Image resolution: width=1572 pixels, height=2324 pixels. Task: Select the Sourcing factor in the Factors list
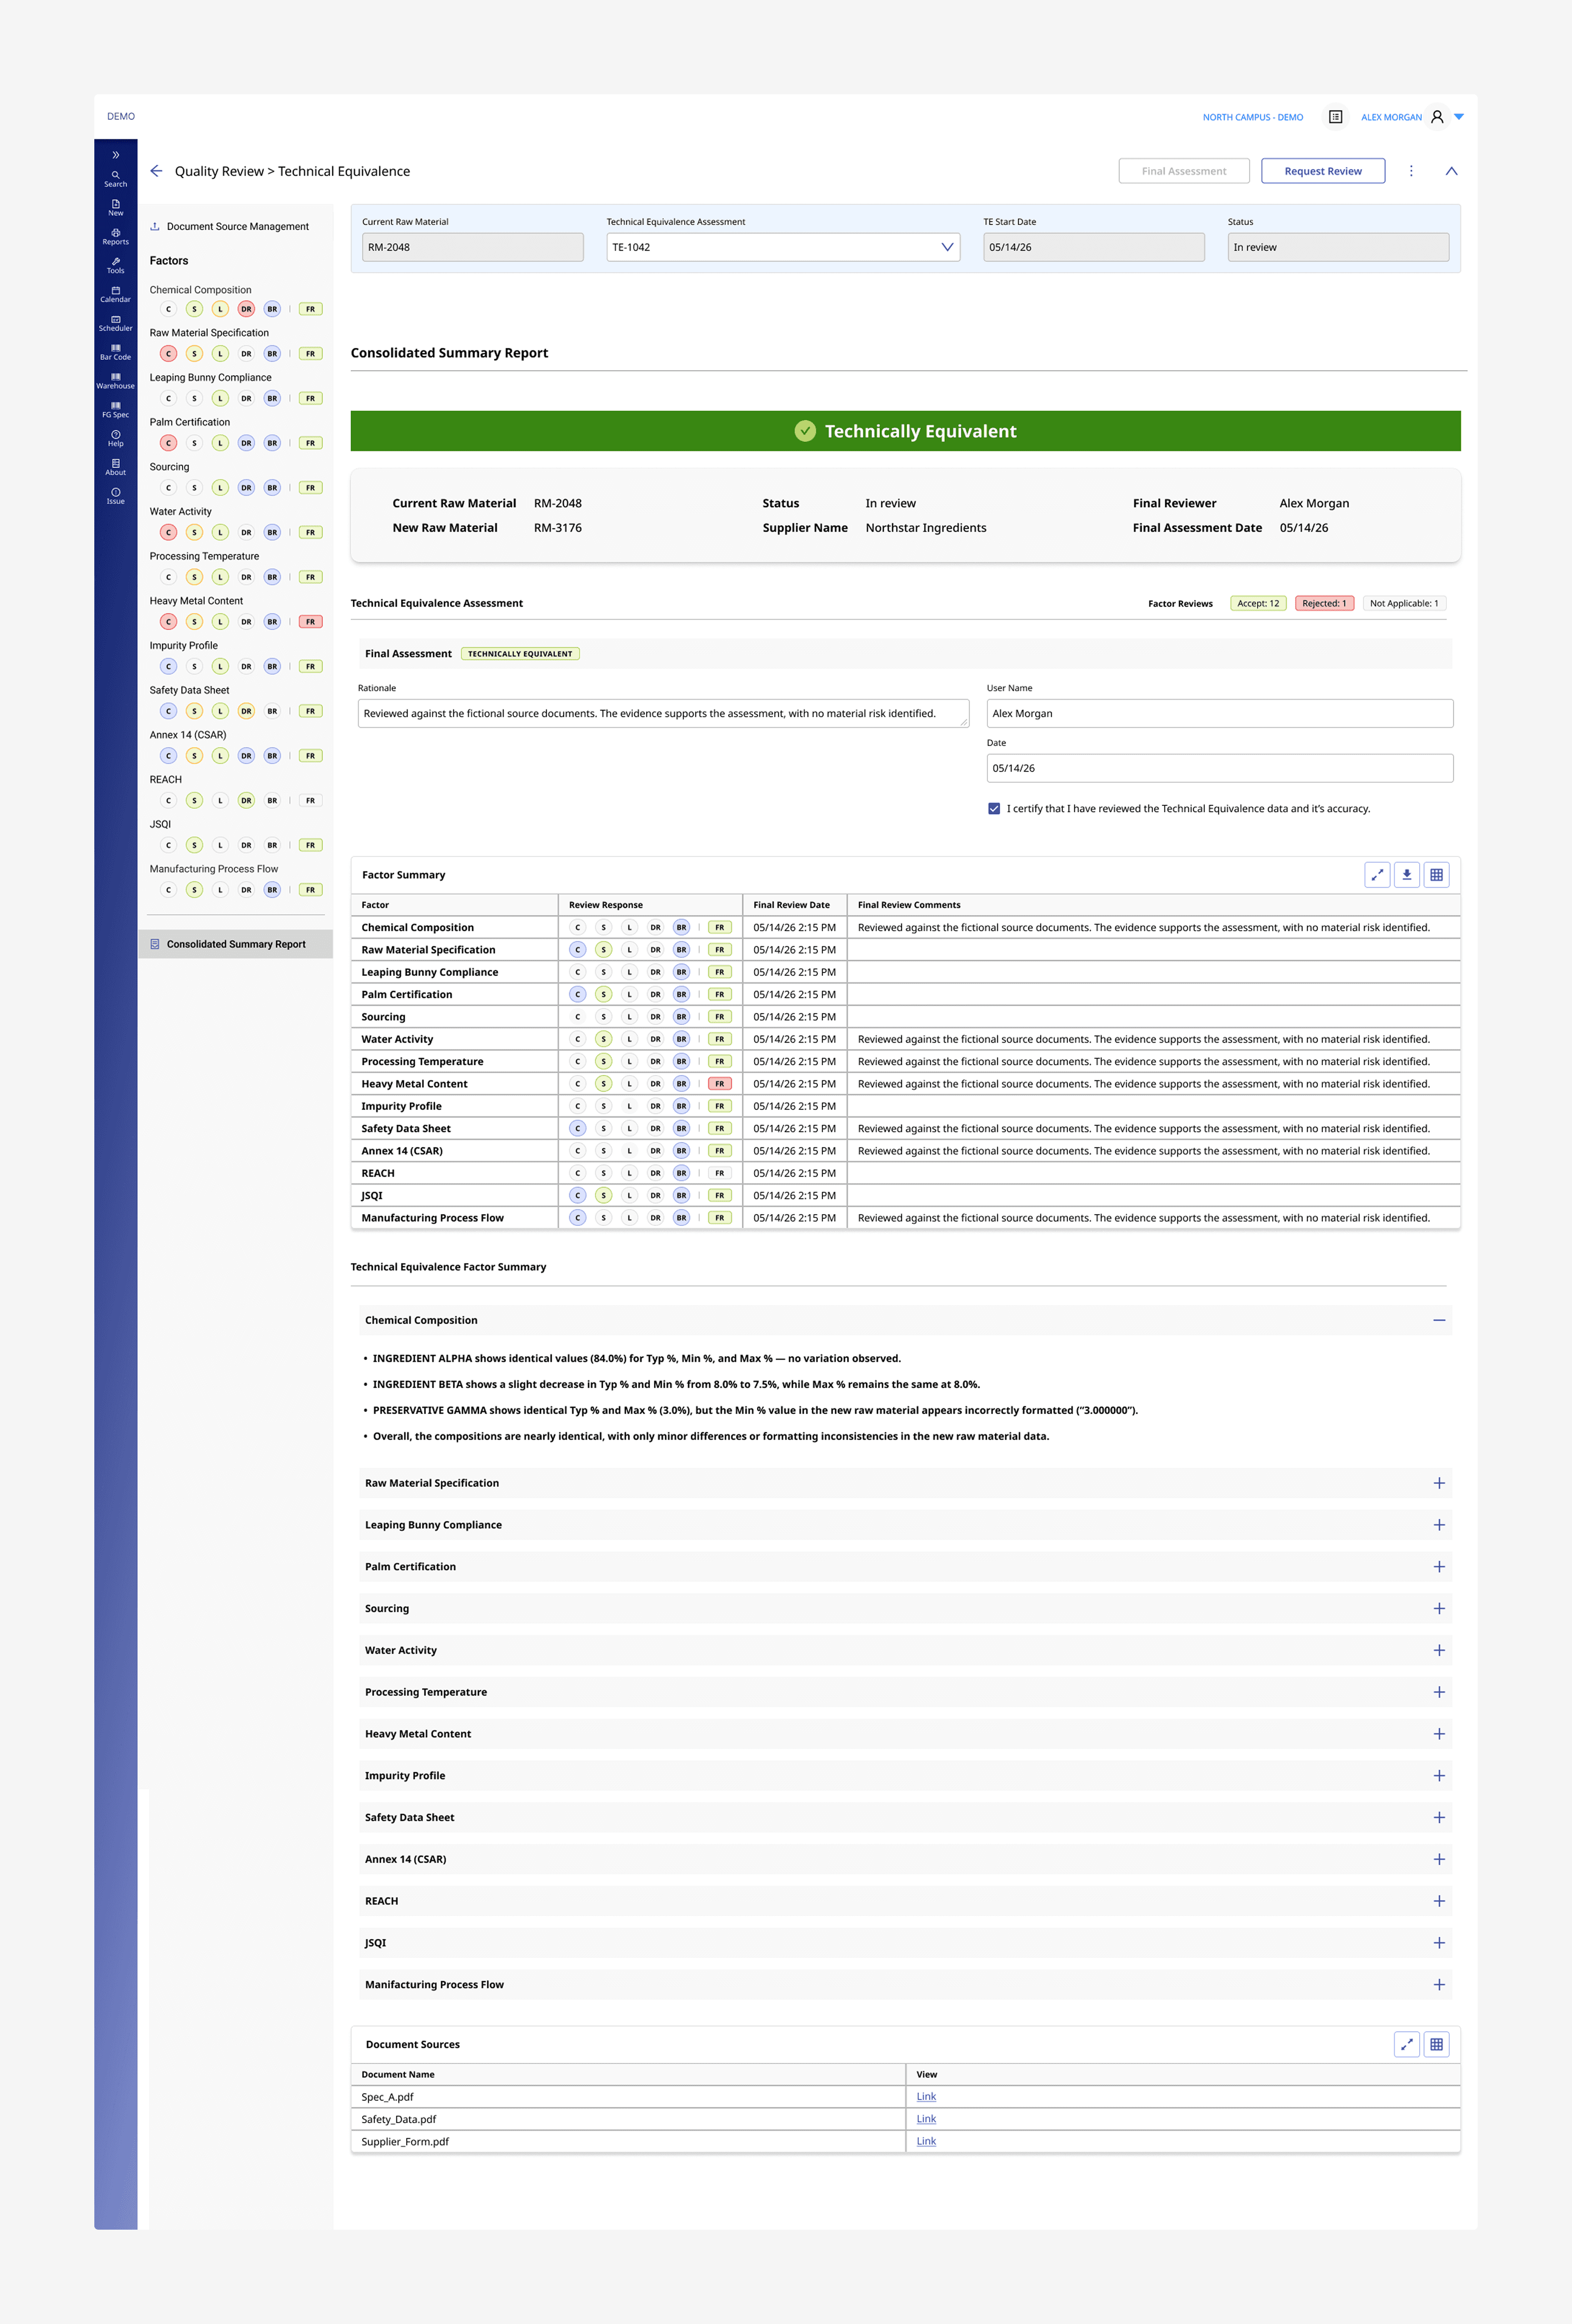[169, 467]
